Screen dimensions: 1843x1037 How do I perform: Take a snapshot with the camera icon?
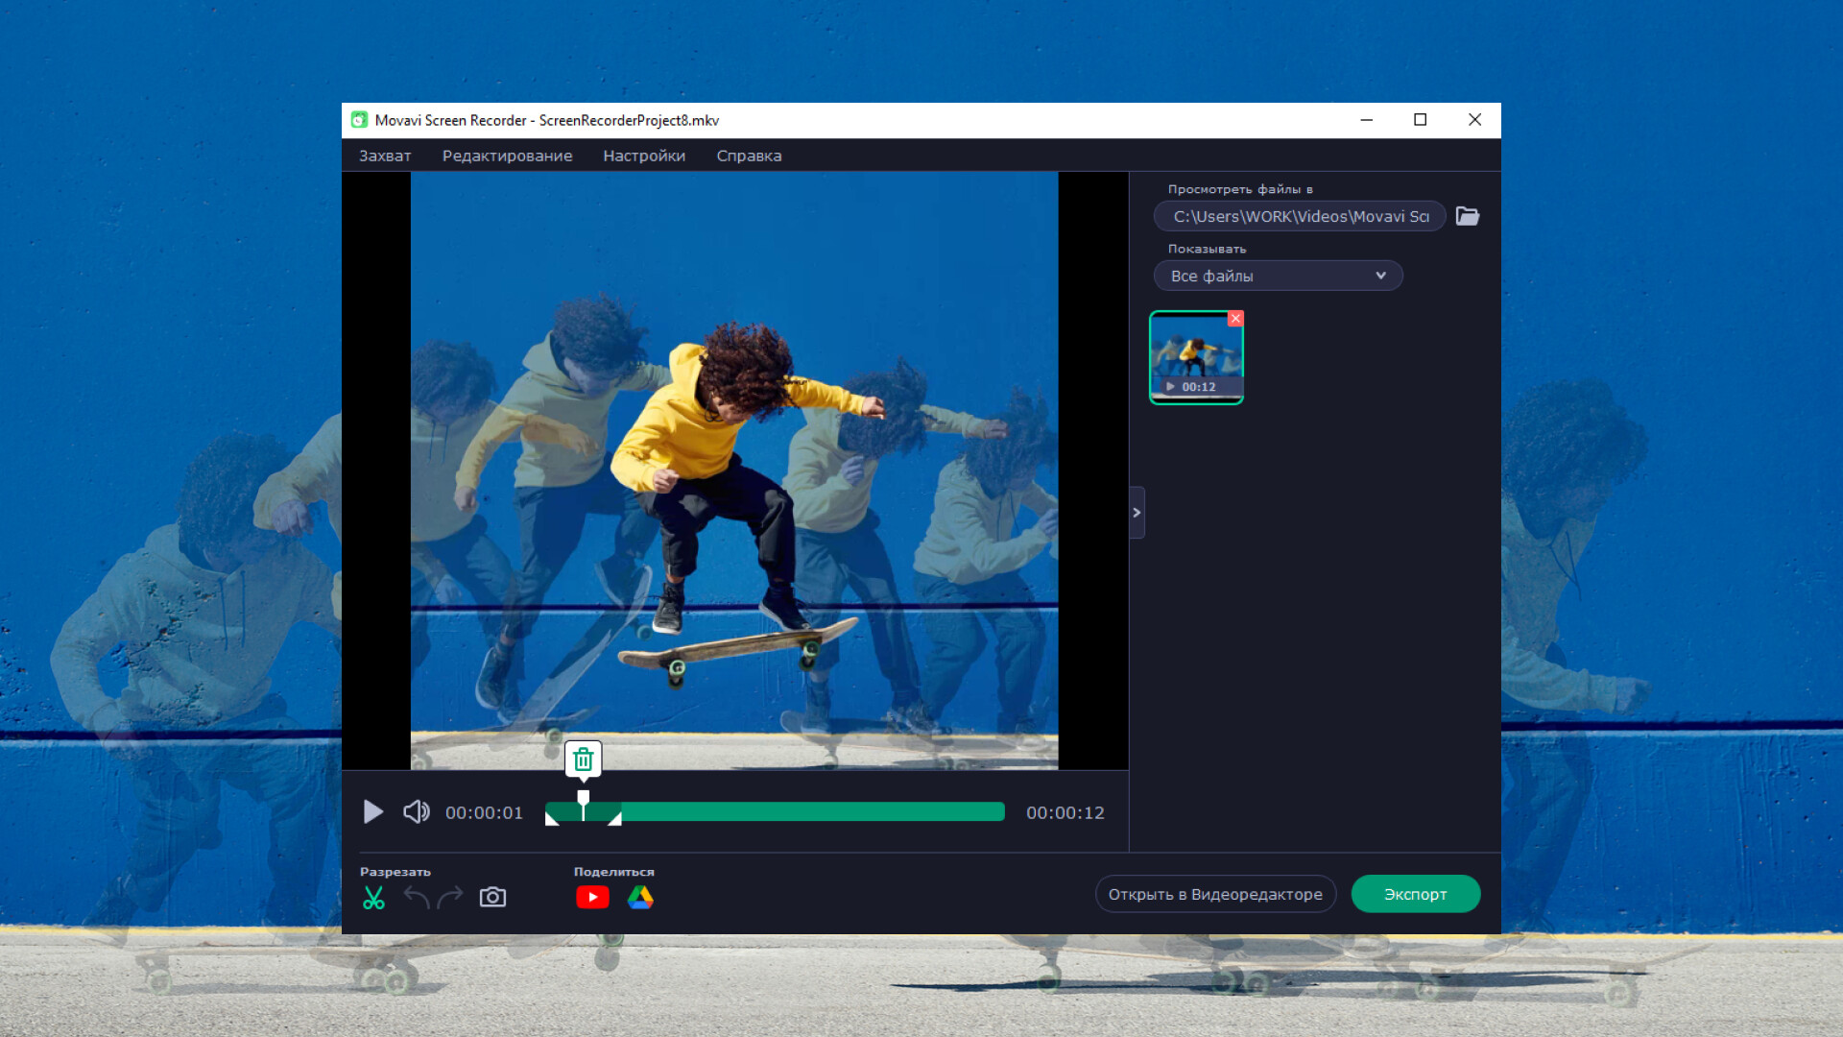coord(492,897)
